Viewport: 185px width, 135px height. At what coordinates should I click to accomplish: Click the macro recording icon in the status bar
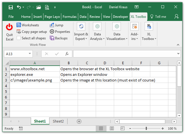click(21, 128)
